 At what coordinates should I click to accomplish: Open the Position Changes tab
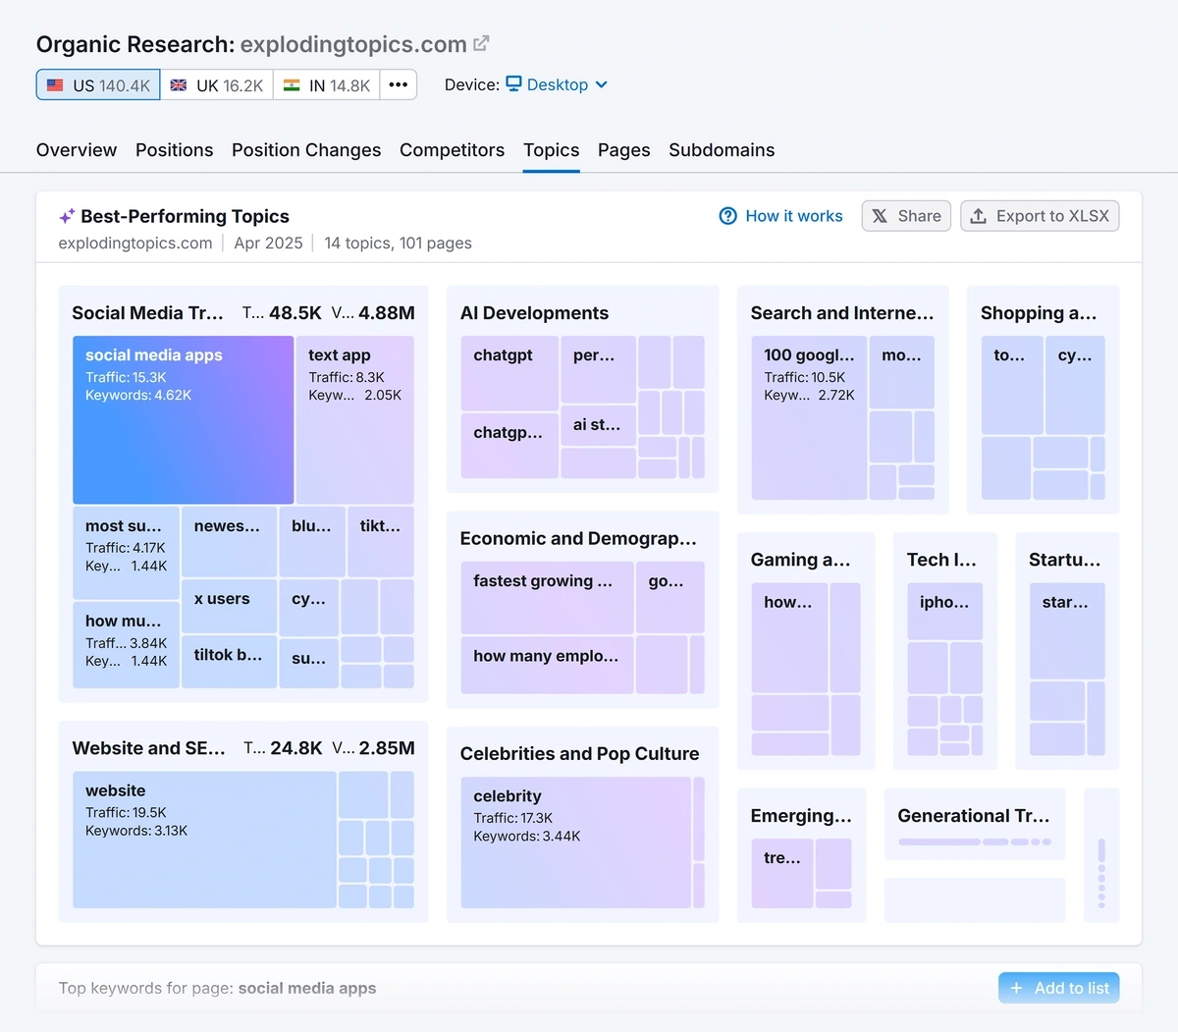point(306,150)
